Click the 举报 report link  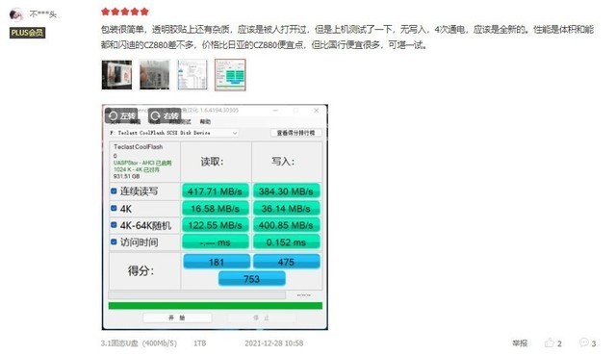pyautogui.click(x=520, y=343)
